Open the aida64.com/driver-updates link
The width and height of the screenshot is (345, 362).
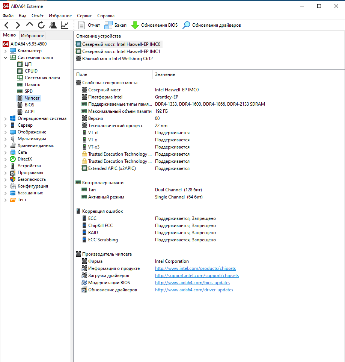(x=194, y=290)
